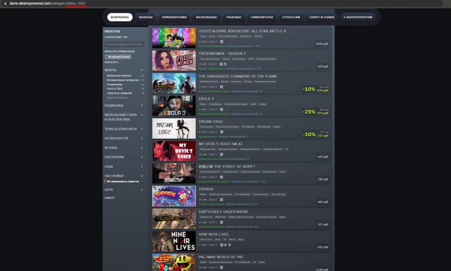Expand the Особенности filter section
451x271 pixels.
point(124,138)
